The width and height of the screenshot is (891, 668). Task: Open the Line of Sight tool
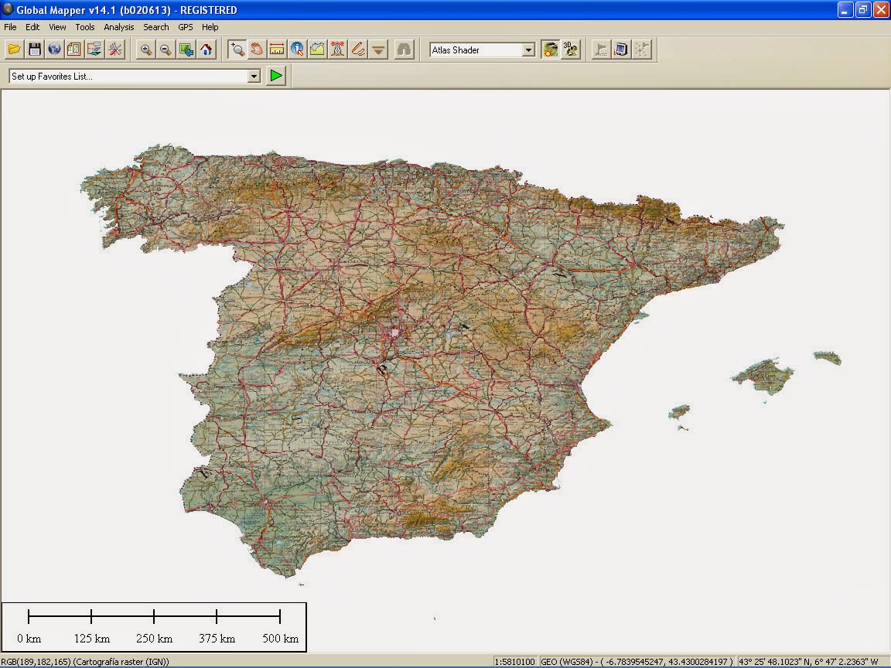pyautogui.click(x=337, y=48)
